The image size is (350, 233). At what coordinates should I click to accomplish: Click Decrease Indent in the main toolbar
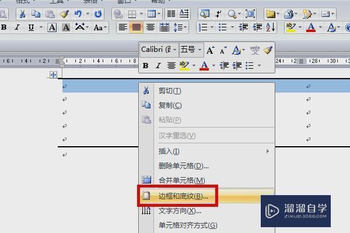coord(243,27)
